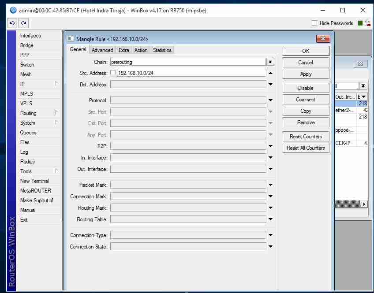Click the Apply button

306,74
